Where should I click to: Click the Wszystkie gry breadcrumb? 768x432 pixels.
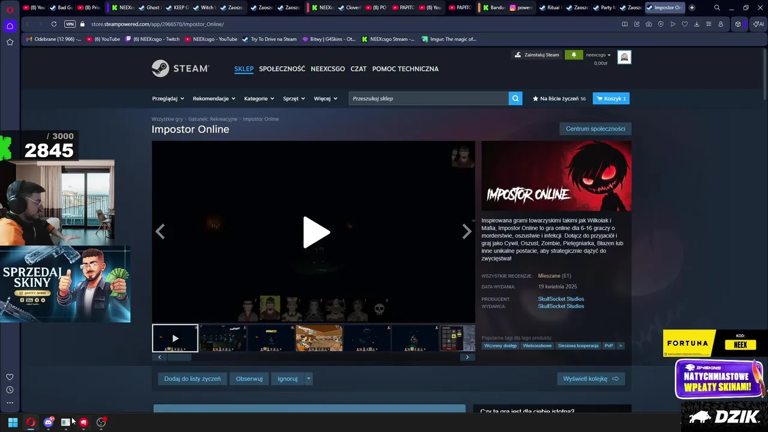pyautogui.click(x=167, y=119)
